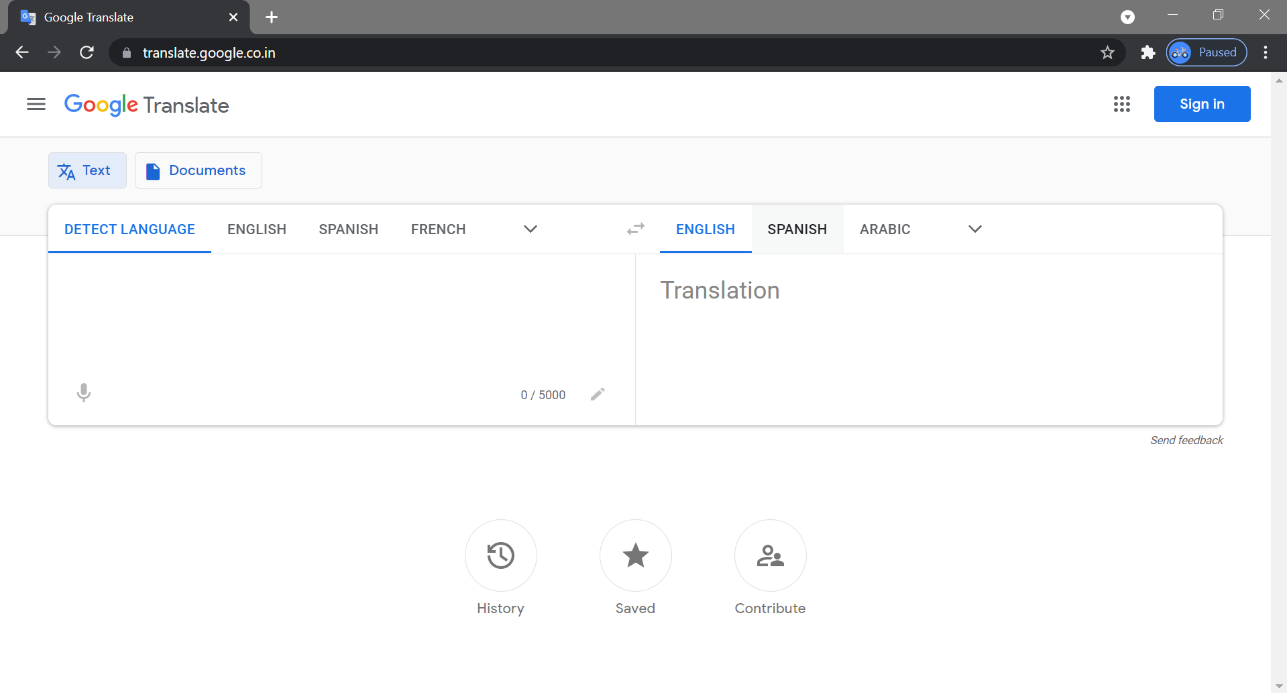Select Spanish as target language

tap(797, 229)
